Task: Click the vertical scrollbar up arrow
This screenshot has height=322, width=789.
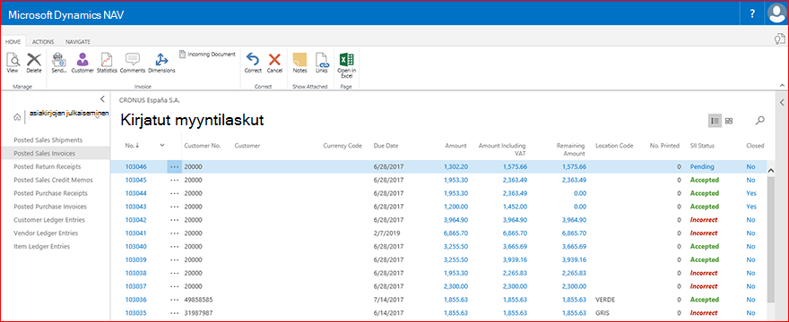Action: tap(770, 171)
